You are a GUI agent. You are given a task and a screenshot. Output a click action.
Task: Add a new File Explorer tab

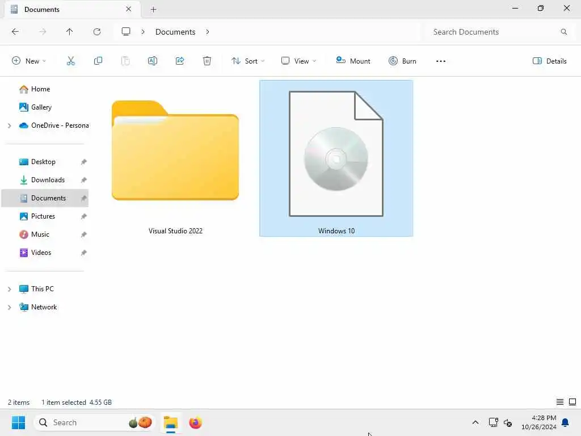(x=153, y=10)
